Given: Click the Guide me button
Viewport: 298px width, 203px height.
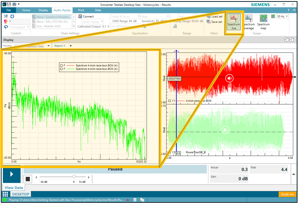Looking at the screenshot, I should pos(287,194).
